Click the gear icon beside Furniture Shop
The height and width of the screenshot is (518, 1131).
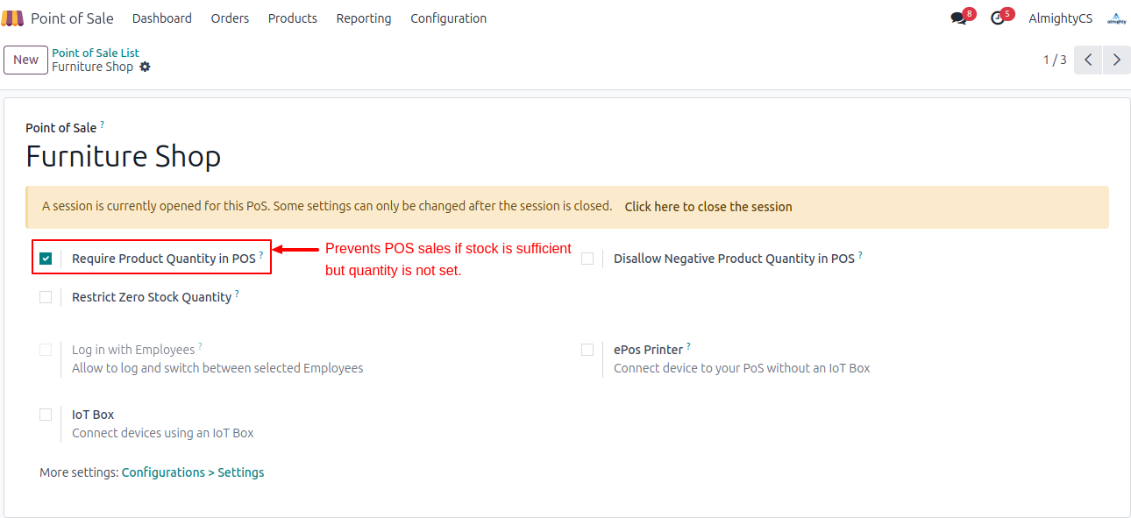(x=146, y=67)
